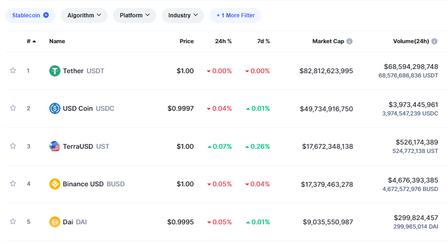This screenshot has width=448, height=252.
Task: Open USD Coin volume $3,973,445,961
Action: (x=413, y=105)
